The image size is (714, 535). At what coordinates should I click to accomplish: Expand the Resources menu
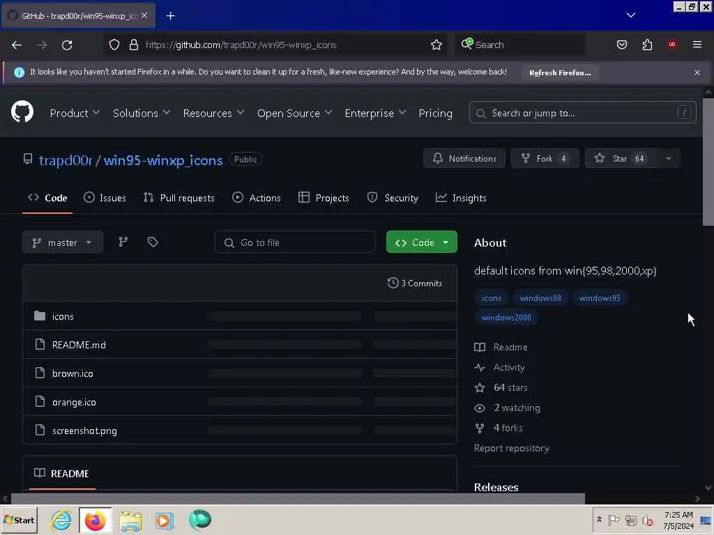point(213,113)
